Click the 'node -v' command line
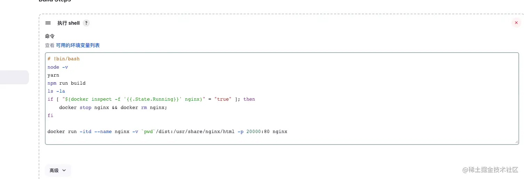The image size is (524, 179). click(x=58, y=67)
